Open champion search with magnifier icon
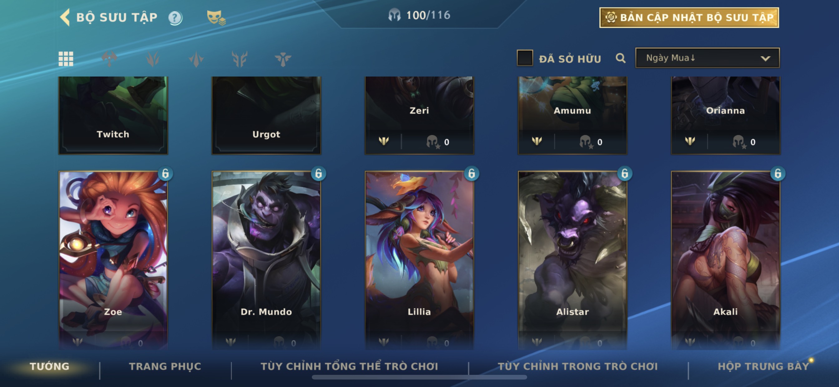 pyautogui.click(x=621, y=58)
